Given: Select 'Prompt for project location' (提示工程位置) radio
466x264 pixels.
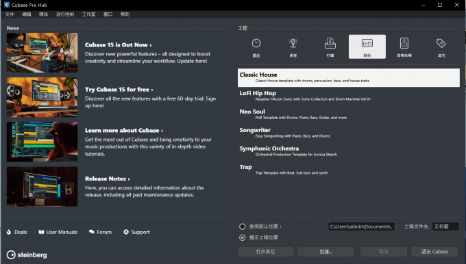Looking at the screenshot, I should (243, 237).
